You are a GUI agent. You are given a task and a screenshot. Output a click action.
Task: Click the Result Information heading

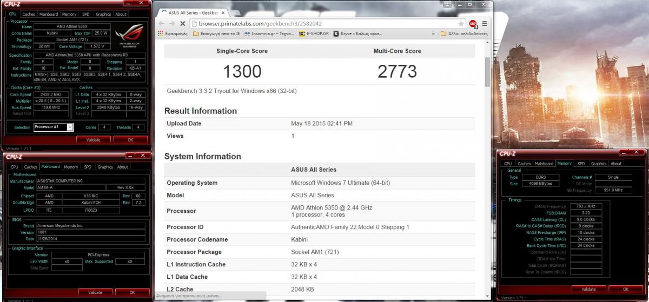[x=201, y=111]
